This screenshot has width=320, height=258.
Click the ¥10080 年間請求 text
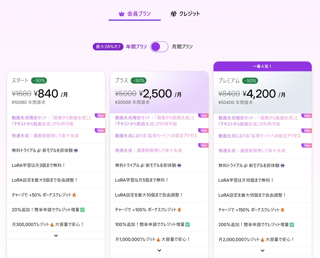pos(29,102)
